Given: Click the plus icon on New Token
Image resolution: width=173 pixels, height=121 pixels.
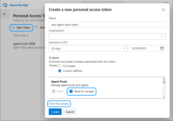Looking at the screenshot, I should coord(13,27).
